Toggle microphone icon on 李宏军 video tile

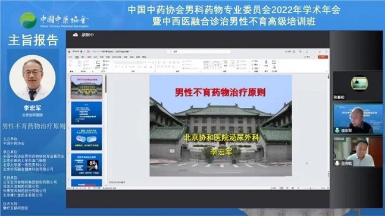tap(337, 131)
